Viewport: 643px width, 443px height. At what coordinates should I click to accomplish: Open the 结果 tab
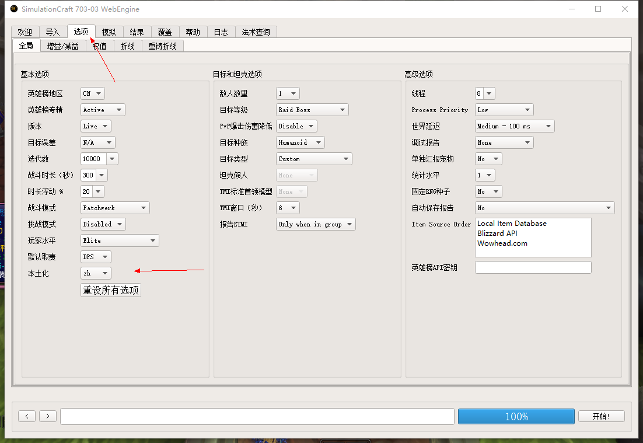137,32
